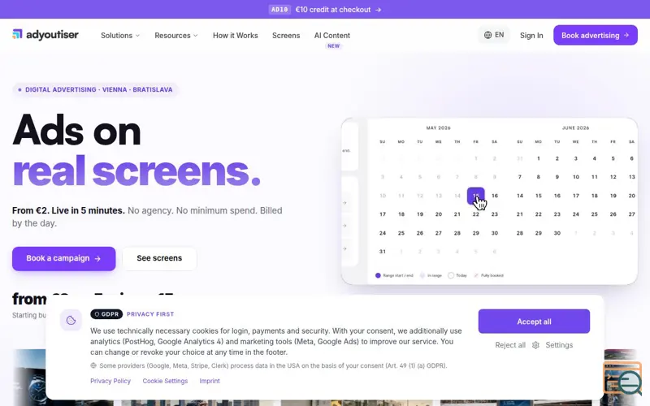Click the See screens button

pos(159,258)
